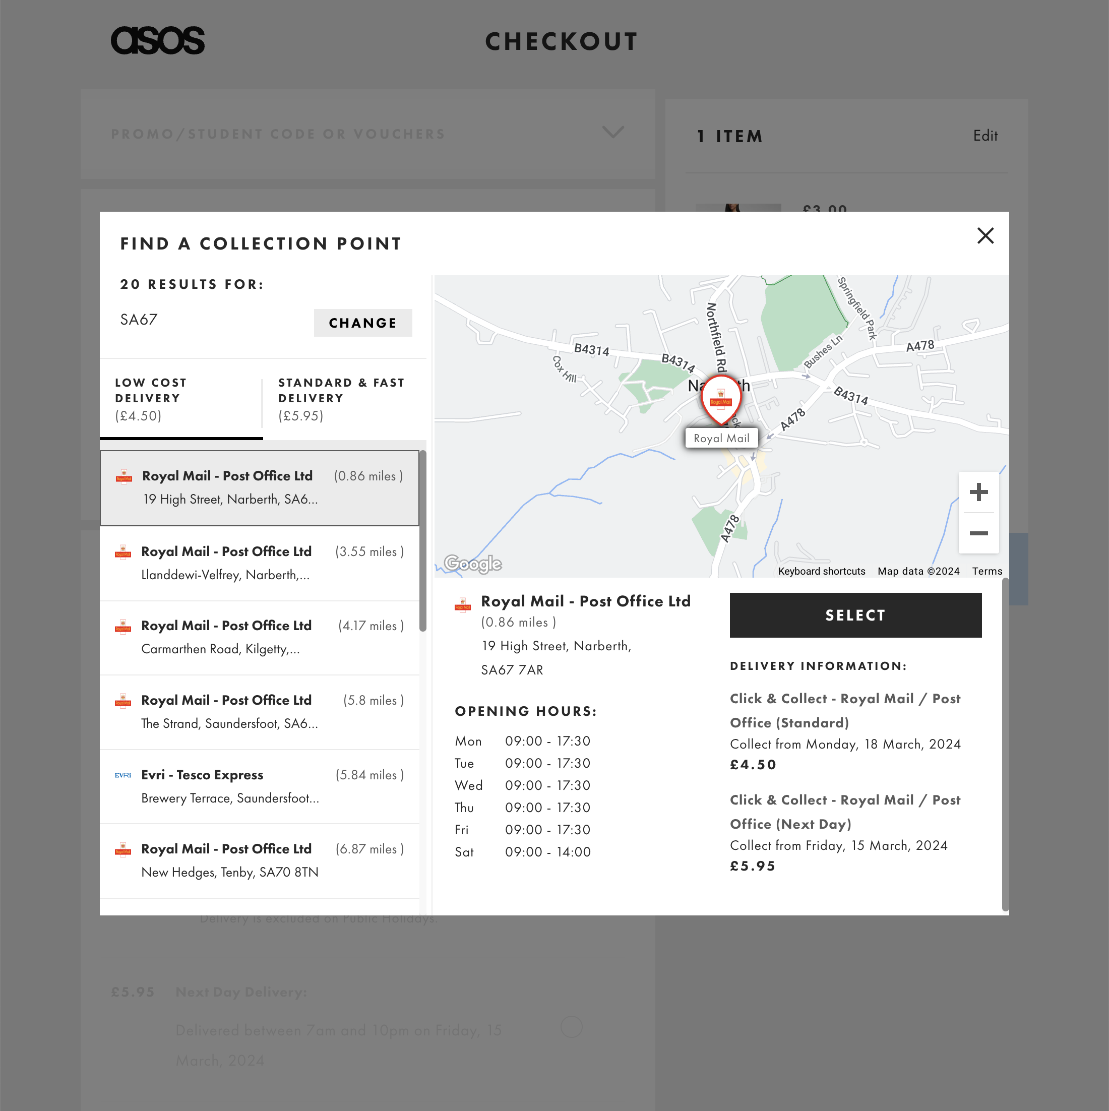This screenshot has width=1109, height=1111.
Task: Zoom out on the map
Action: [978, 533]
